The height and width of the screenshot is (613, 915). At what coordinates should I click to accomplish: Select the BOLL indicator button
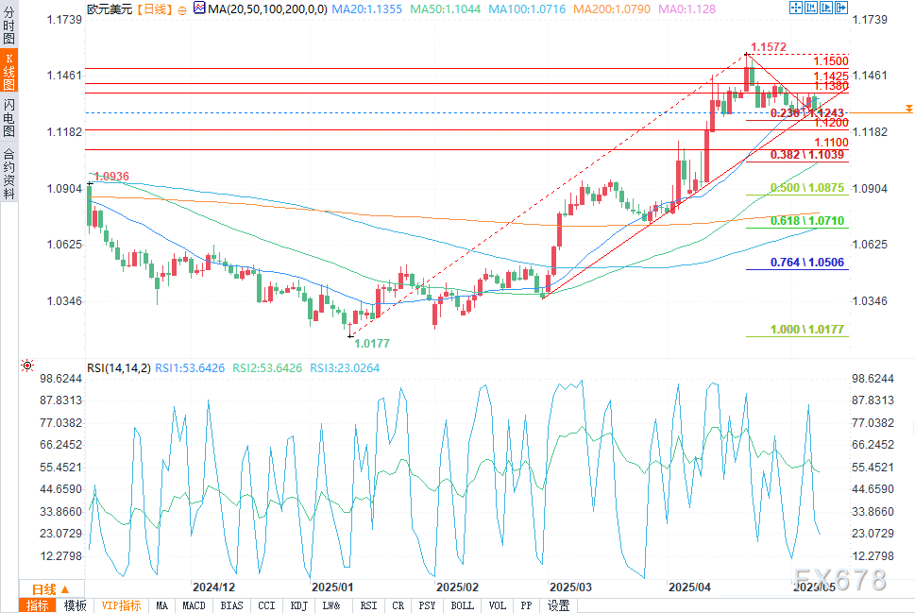[x=462, y=605]
